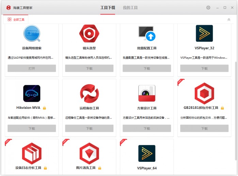Click the 镜头选型 red hexagon icon
238x176 pixels.
point(89,34)
